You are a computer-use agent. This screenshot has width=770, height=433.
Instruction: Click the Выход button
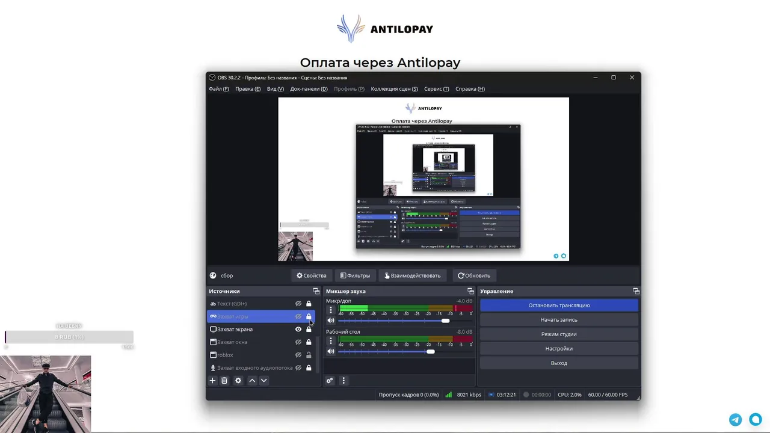(x=559, y=363)
